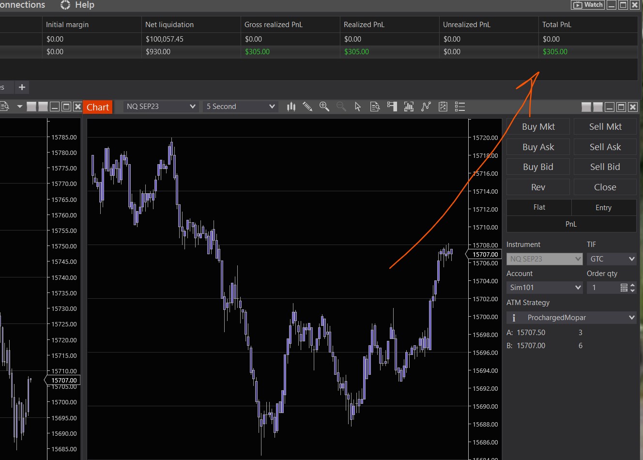Open the chart bar style icon
Viewport: 643px width, 460px height.
click(291, 107)
